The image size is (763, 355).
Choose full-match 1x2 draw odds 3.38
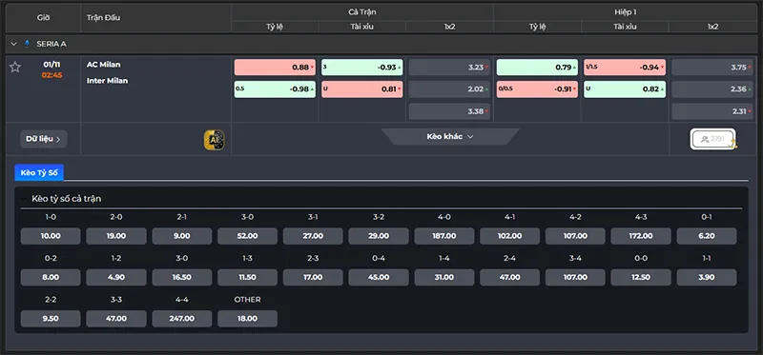(x=449, y=111)
